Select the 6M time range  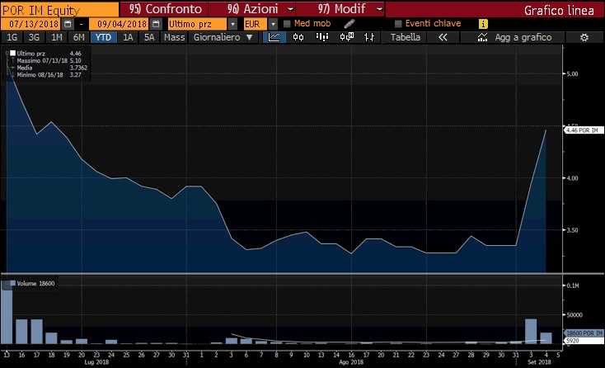coord(78,37)
